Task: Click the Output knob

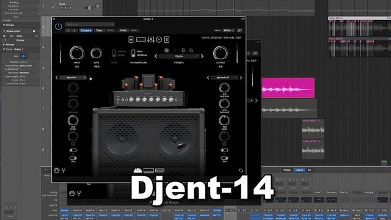Action: pyautogui.click(x=221, y=53)
